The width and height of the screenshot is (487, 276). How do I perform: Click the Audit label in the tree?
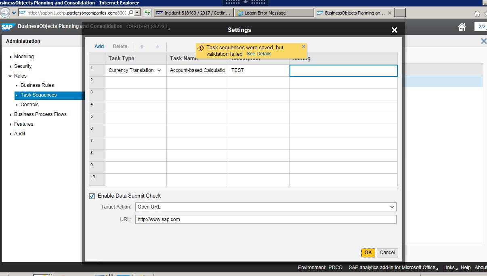point(20,134)
